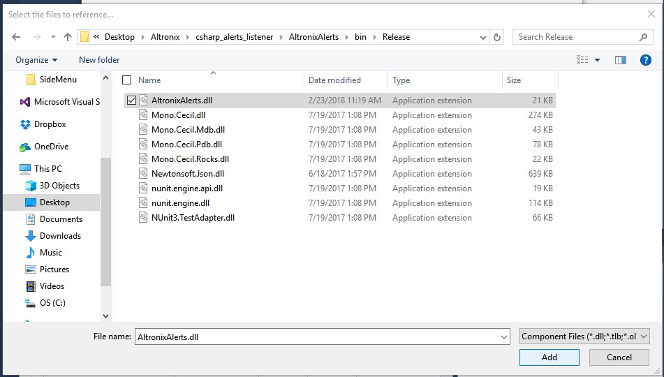Sort by Type column header
Screen dimensions: 664x377
click(401, 80)
